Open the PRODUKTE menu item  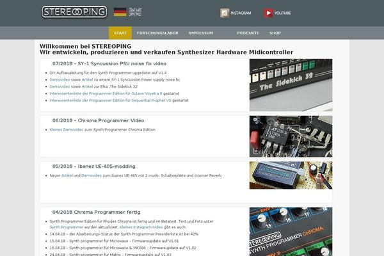pyautogui.click(x=248, y=33)
